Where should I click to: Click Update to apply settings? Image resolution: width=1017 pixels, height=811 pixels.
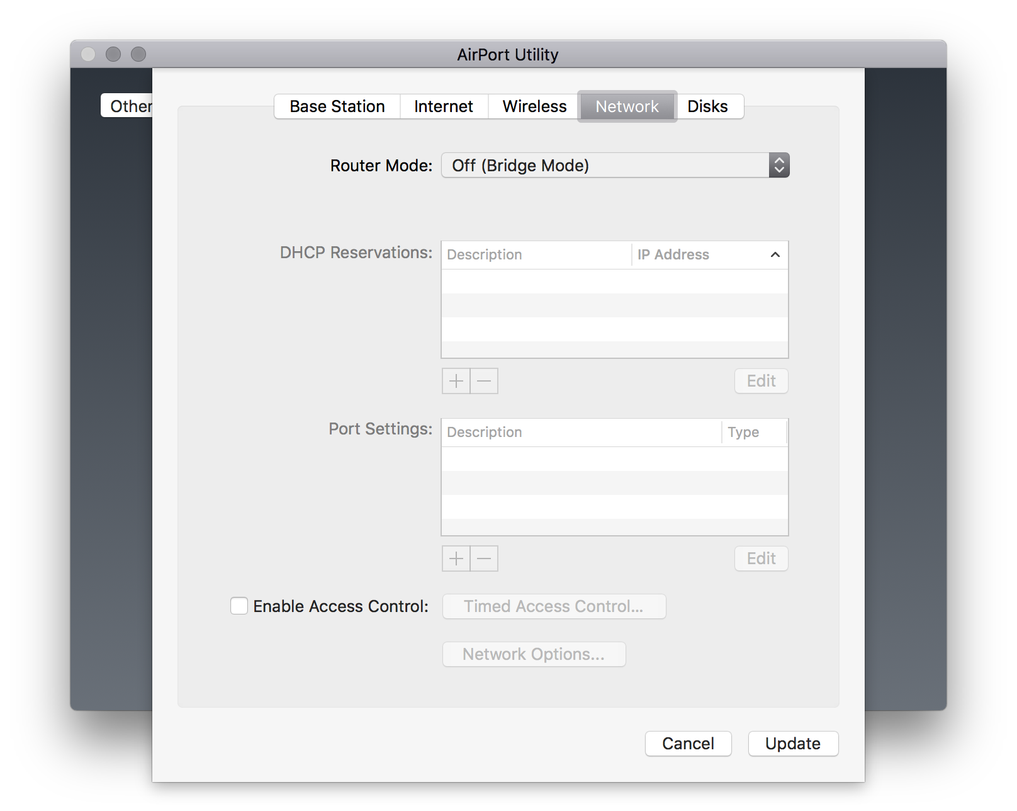[793, 744]
